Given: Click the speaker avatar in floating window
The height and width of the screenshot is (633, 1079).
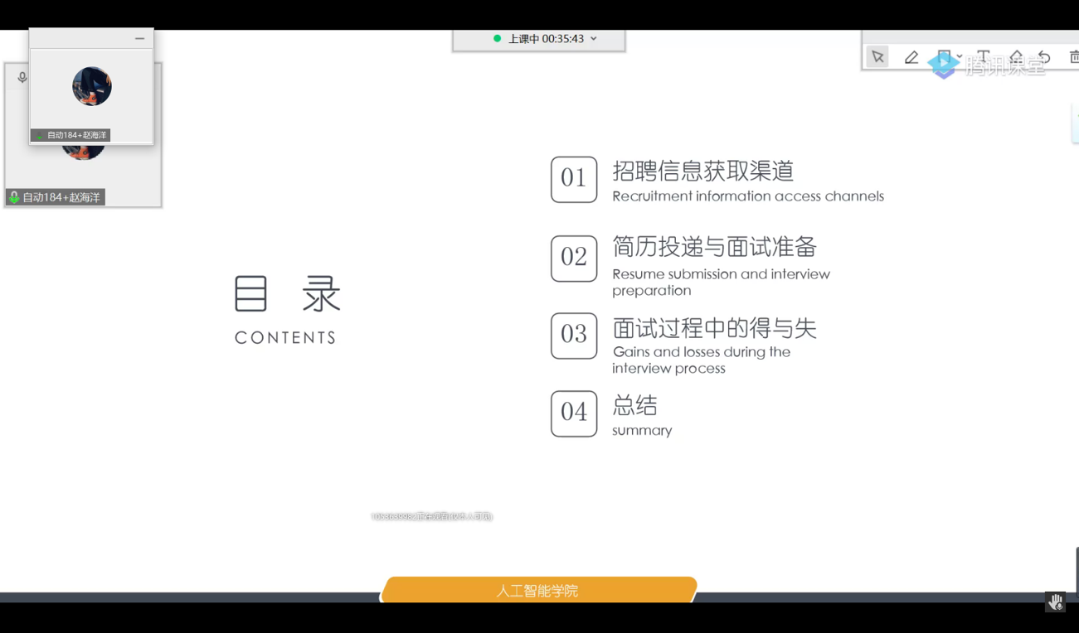Looking at the screenshot, I should [92, 86].
